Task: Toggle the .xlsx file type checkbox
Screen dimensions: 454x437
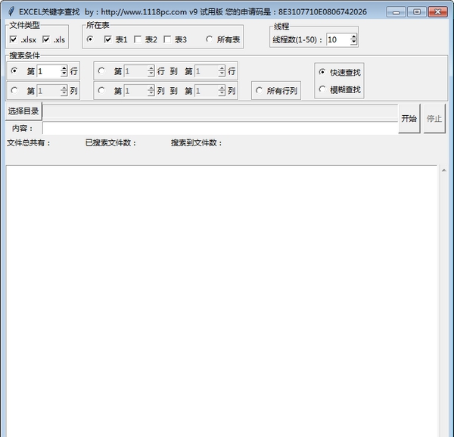Action: coord(14,39)
